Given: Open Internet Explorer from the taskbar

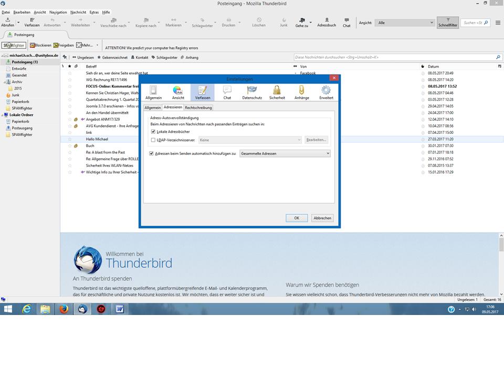Looking at the screenshot, I should click(x=27, y=309).
